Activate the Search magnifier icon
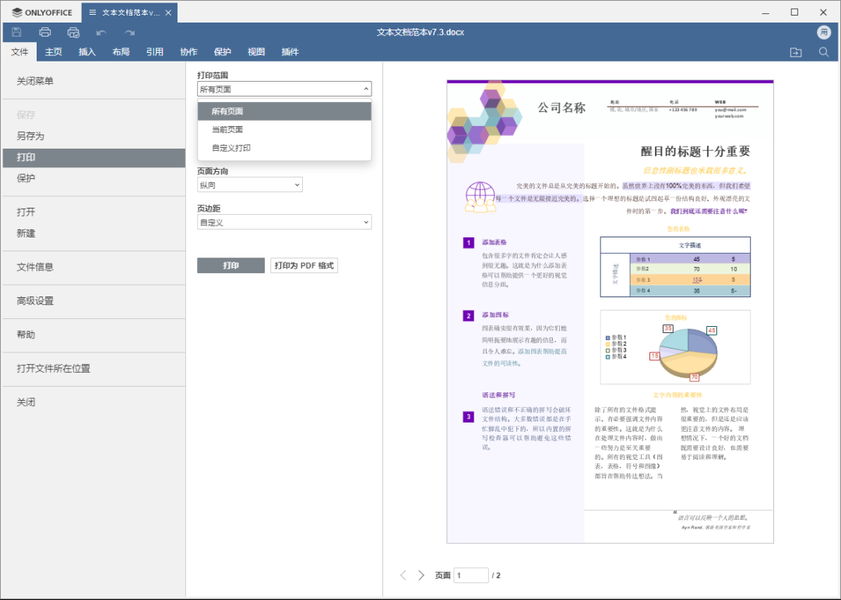Screen dimensions: 841x600 pos(823,51)
